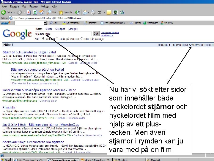Viewport: 214px width, 161px height.
Task: Go to the home page icon
Action: pyautogui.click(x=42, y=12)
